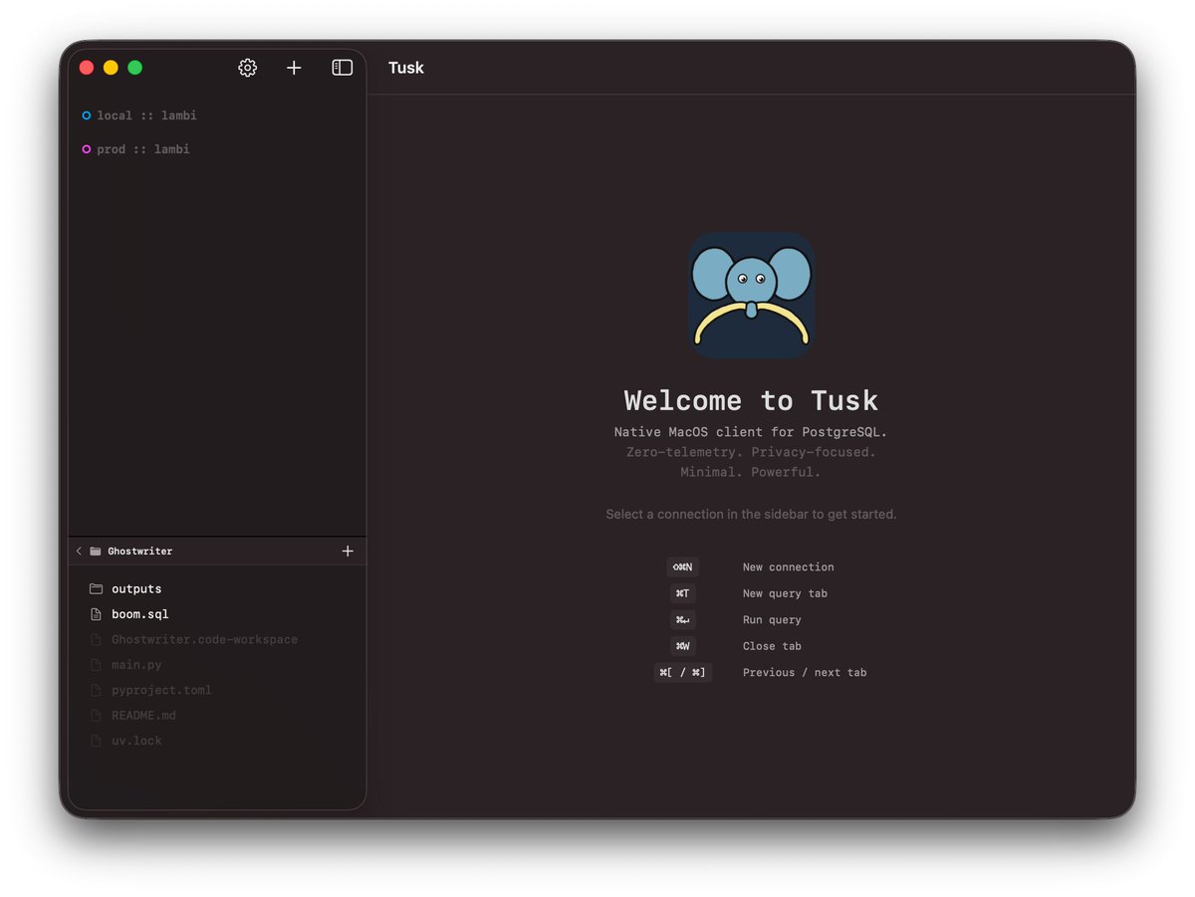This screenshot has height=897, width=1195.
Task: Open the boom.sql file
Action: (x=140, y=614)
